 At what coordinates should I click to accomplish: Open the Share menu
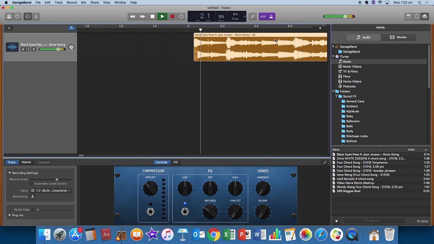(95, 2)
